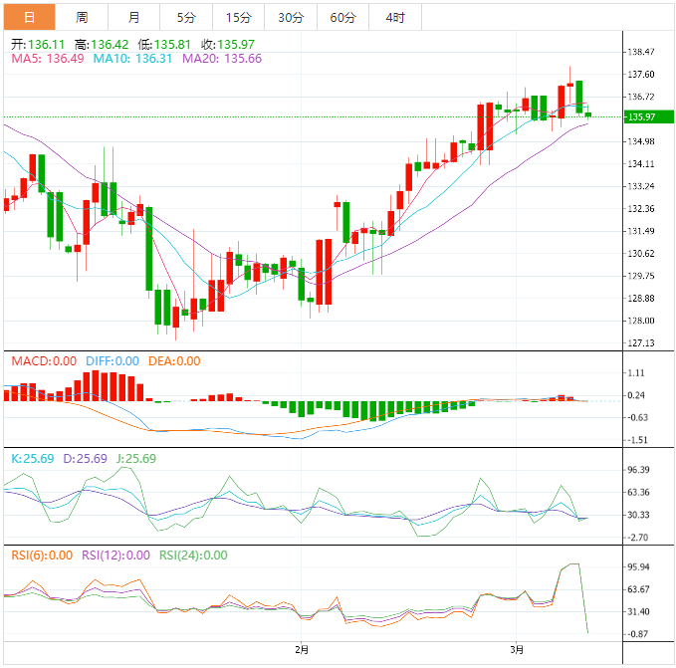This screenshot has width=676, height=668.
Task: Click the 138.47 price axis label
Action: click(640, 52)
